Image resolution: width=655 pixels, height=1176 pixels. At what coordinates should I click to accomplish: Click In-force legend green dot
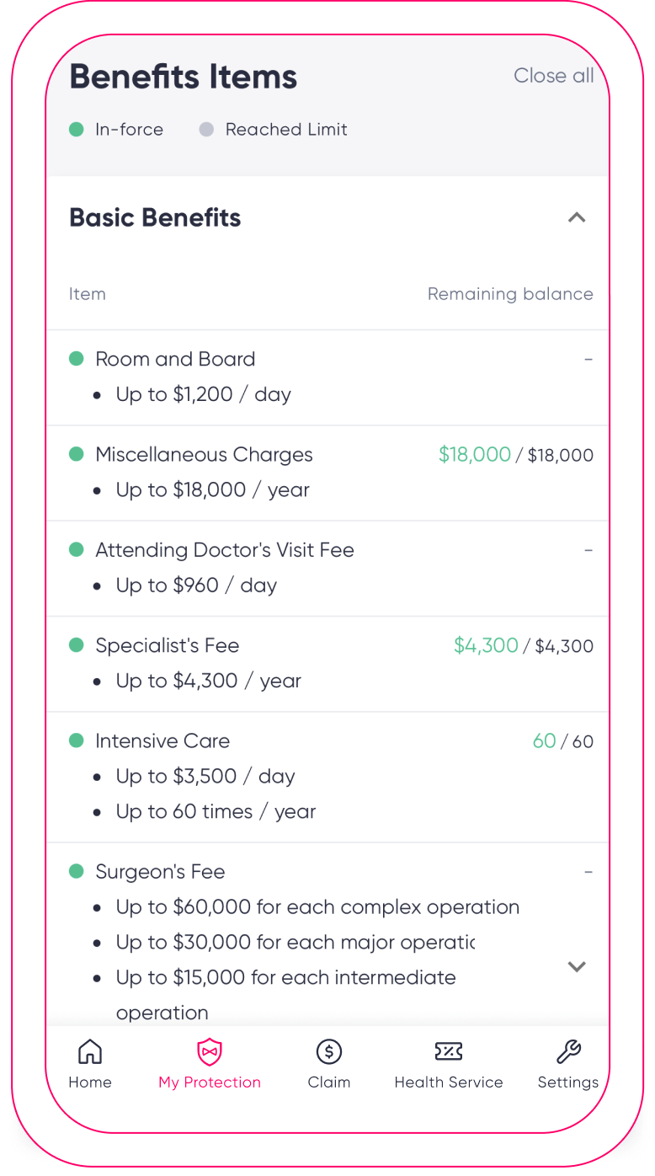pos(77,130)
